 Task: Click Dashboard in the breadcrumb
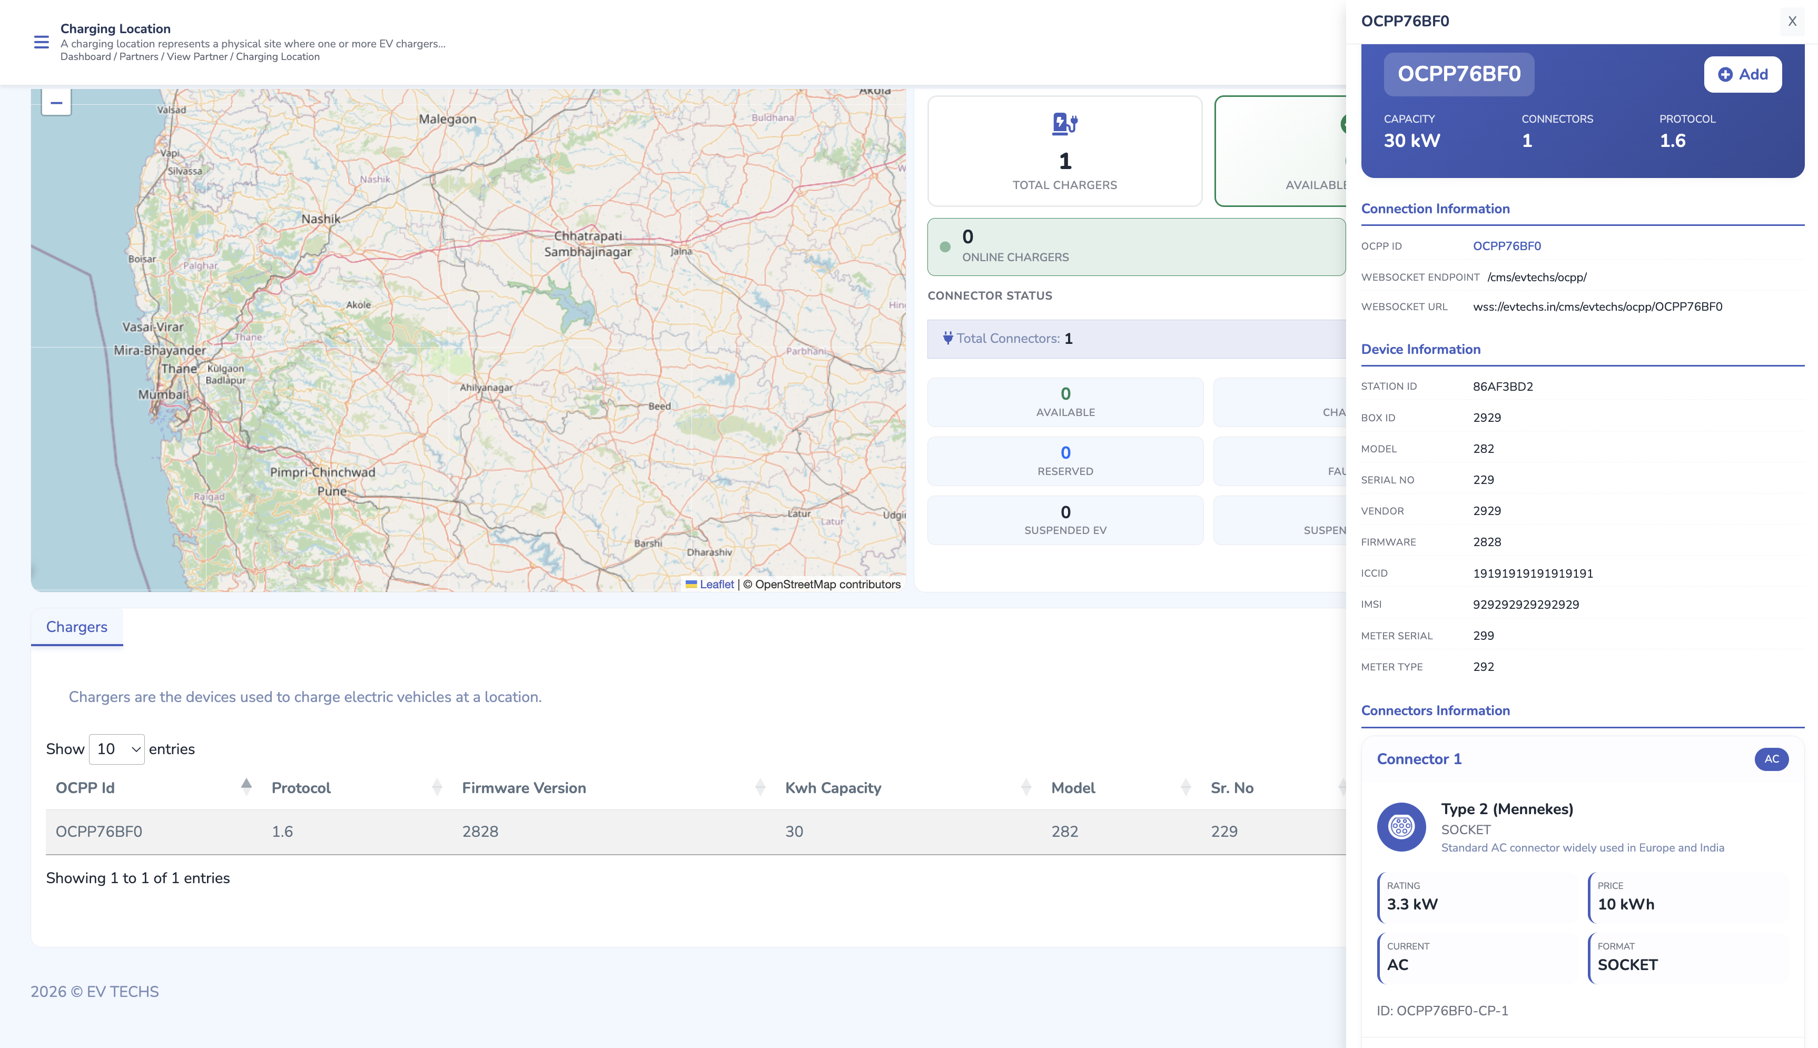[85, 57]
